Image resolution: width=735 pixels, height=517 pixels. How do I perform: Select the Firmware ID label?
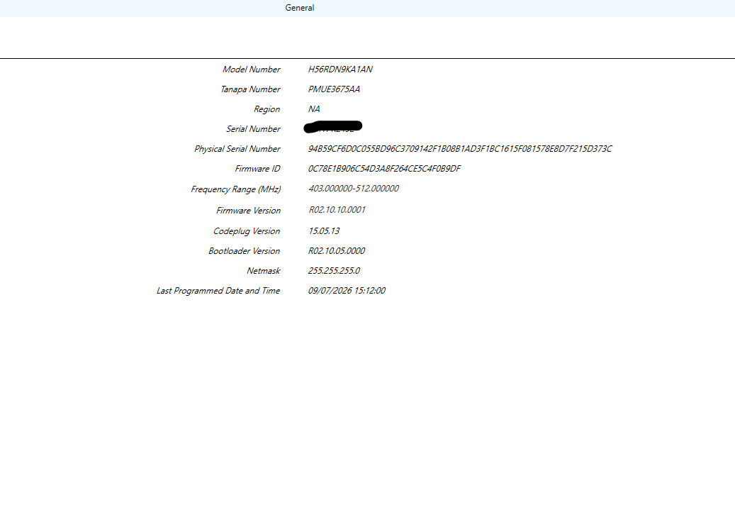(257, 169)
